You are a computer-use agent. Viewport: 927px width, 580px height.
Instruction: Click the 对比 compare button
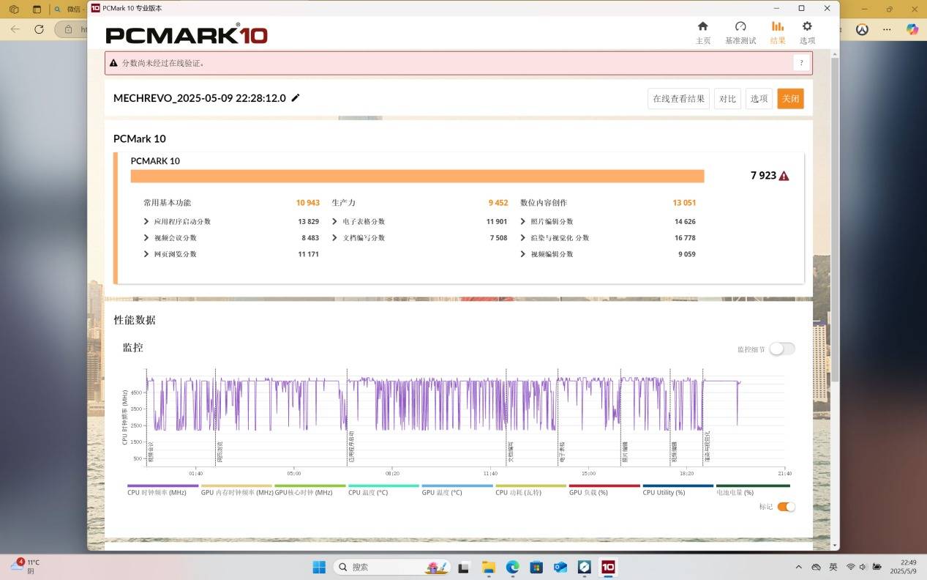click(x=727, y=99)
